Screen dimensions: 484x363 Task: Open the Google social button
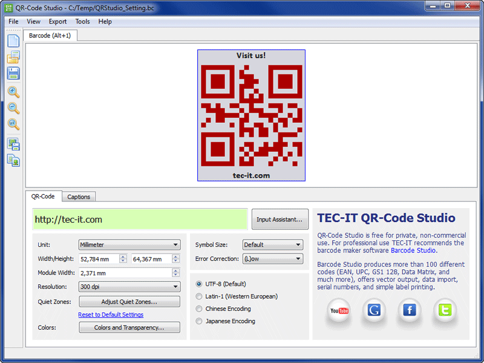click(x=374, y=310)
